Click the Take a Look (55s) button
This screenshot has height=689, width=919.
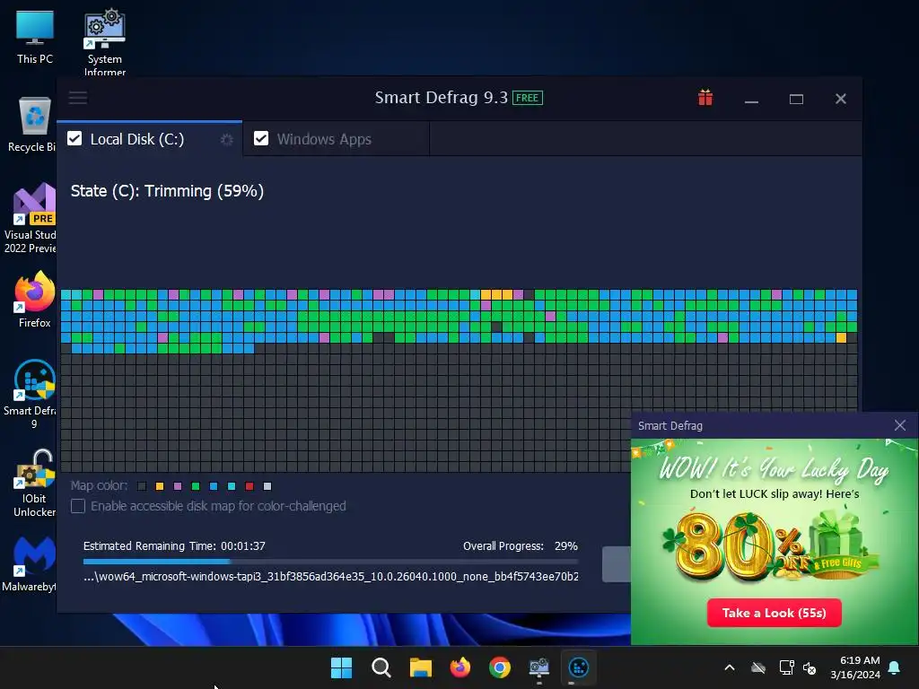(775, 613)
